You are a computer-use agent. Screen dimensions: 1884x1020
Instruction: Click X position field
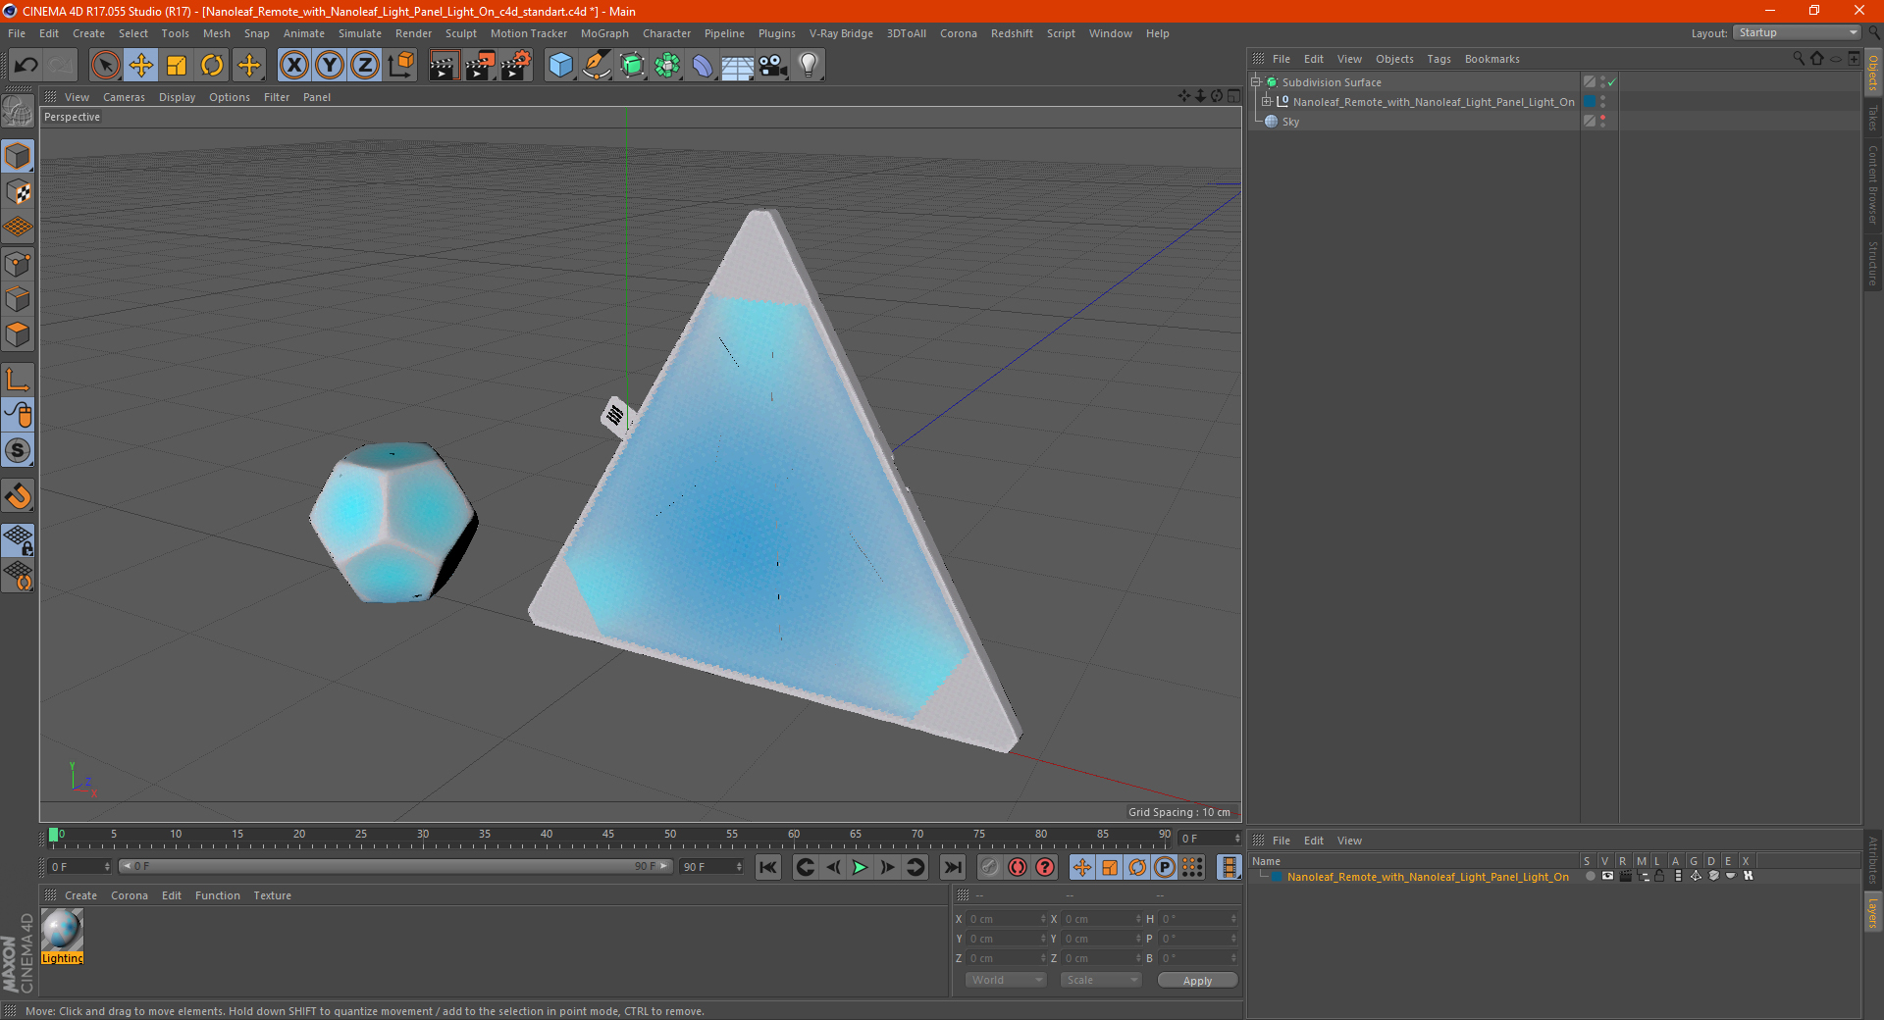1007,919
